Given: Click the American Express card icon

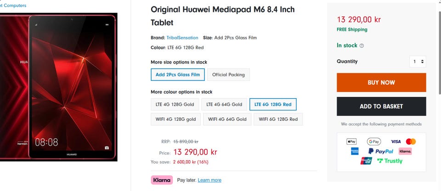Looking at the screenshot, I should 354,151.
